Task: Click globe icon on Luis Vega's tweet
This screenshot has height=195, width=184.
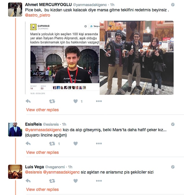Action: point(173,167)
